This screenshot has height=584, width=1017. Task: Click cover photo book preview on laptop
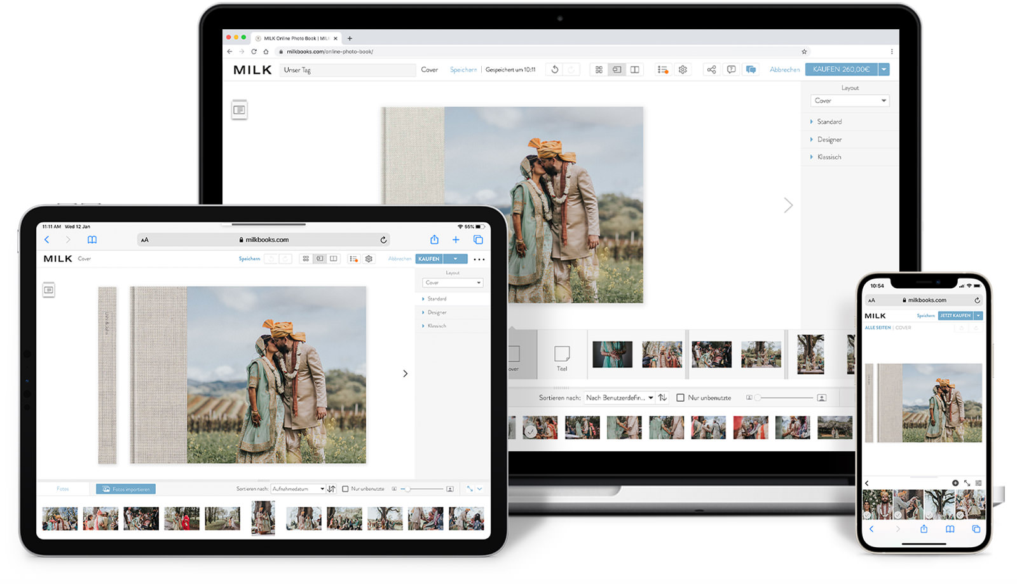click(x=512, y=204)
